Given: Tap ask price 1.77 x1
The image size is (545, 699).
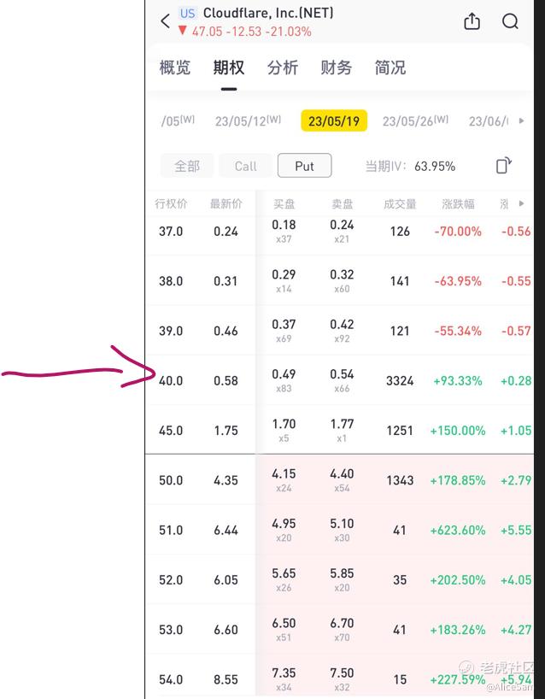Looking at the screenshot, I should click(x=343, y=430).
